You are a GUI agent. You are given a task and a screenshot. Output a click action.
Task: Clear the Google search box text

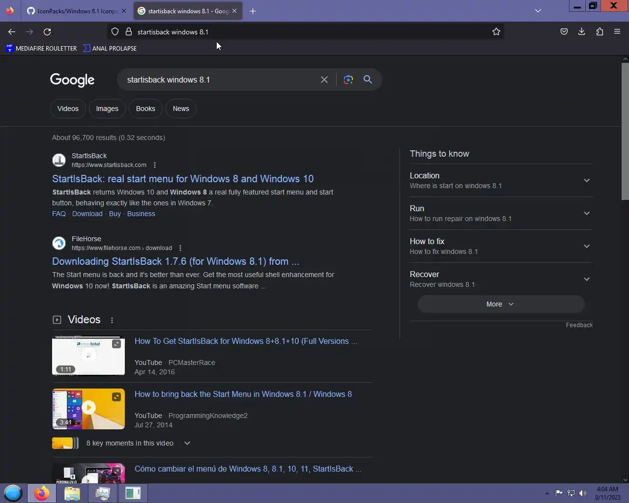324,80
